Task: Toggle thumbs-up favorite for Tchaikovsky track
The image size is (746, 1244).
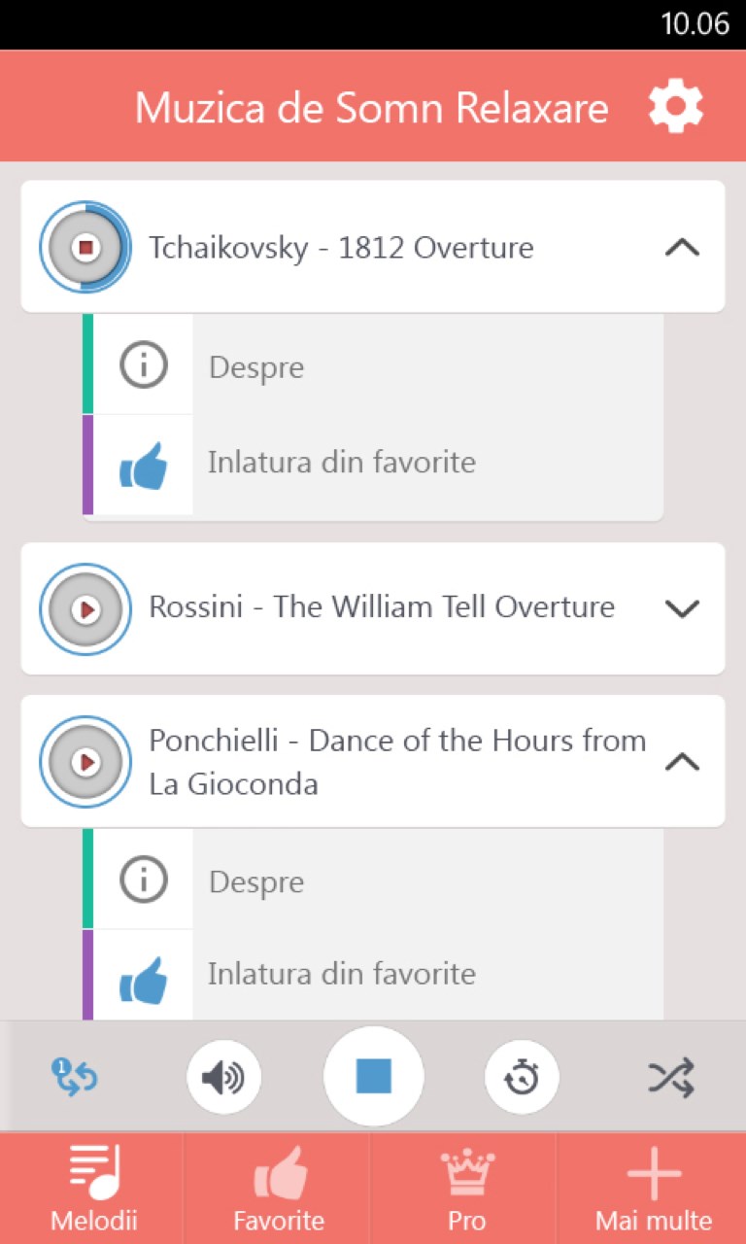Action: pyautogui.click(x=143, y=465)
